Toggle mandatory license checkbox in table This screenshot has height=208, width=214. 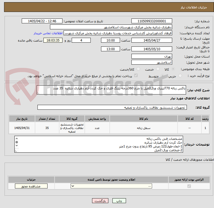click(189, 186)
